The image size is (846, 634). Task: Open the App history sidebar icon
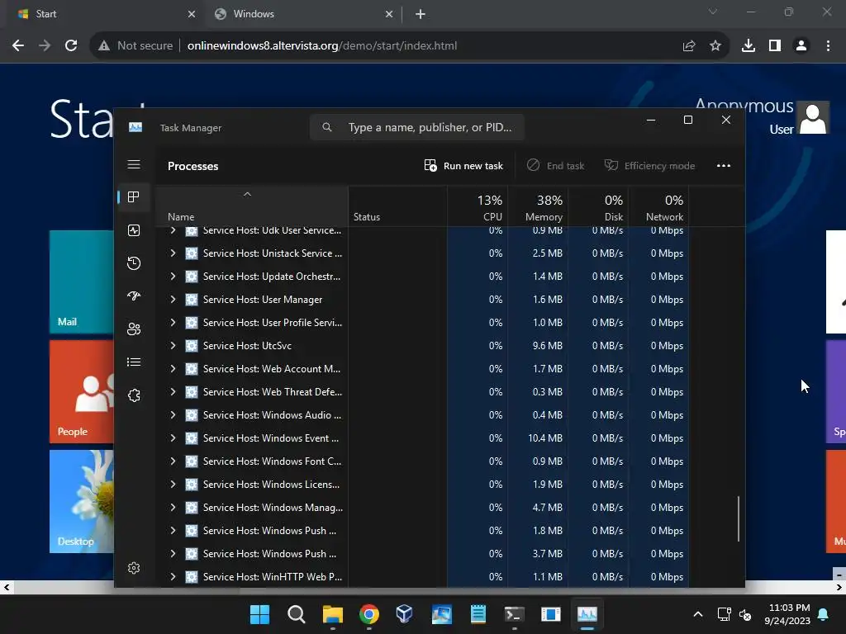pyautogui.click(x=134, y=263)
